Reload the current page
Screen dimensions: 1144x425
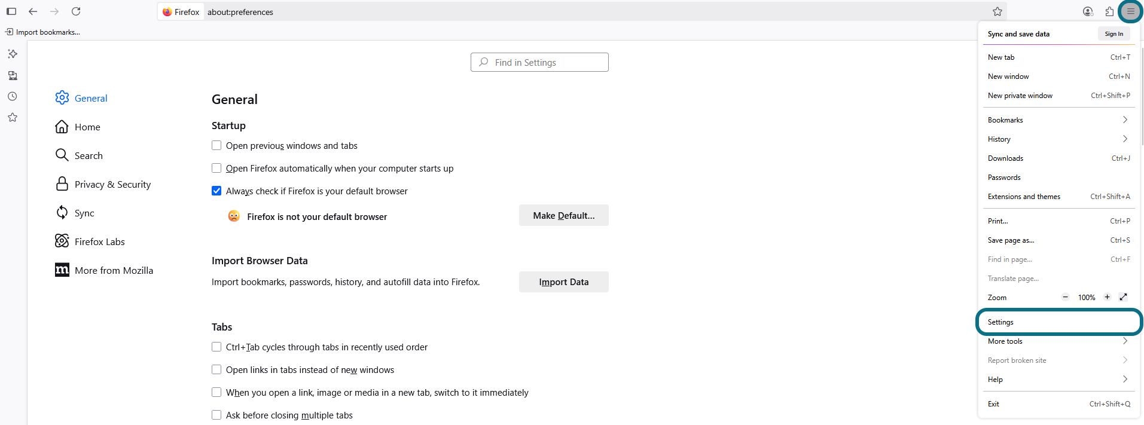(x=76, y=11)
